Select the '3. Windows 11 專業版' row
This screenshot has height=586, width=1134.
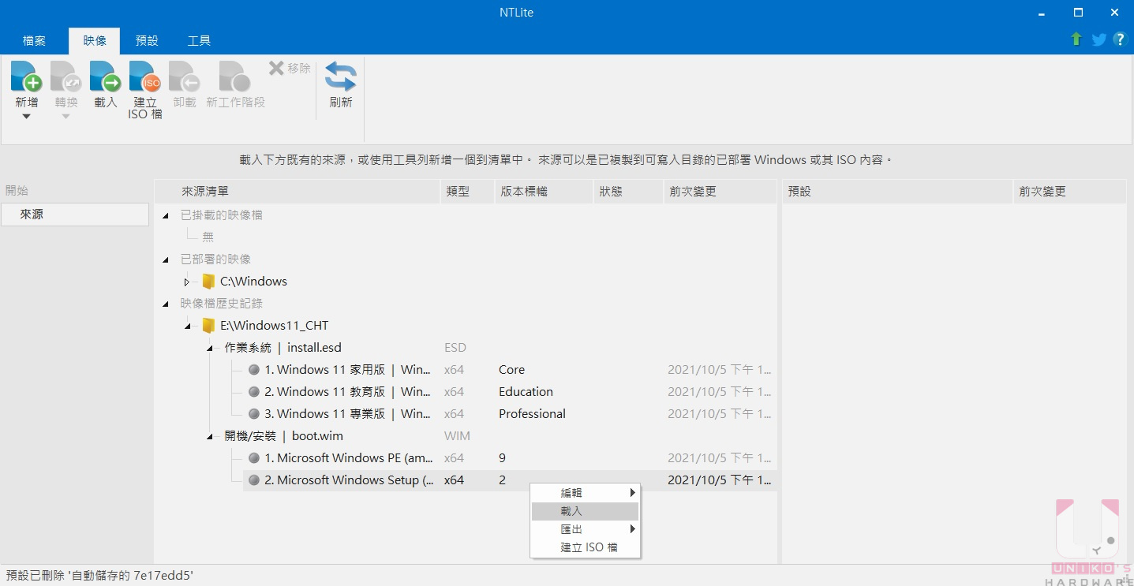pyautogui.click(x=510, y=414)
